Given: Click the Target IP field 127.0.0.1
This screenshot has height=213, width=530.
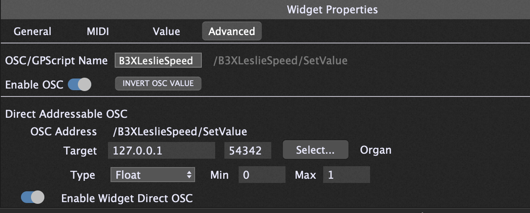Looking at the screenshot, I should click(161, 151).
